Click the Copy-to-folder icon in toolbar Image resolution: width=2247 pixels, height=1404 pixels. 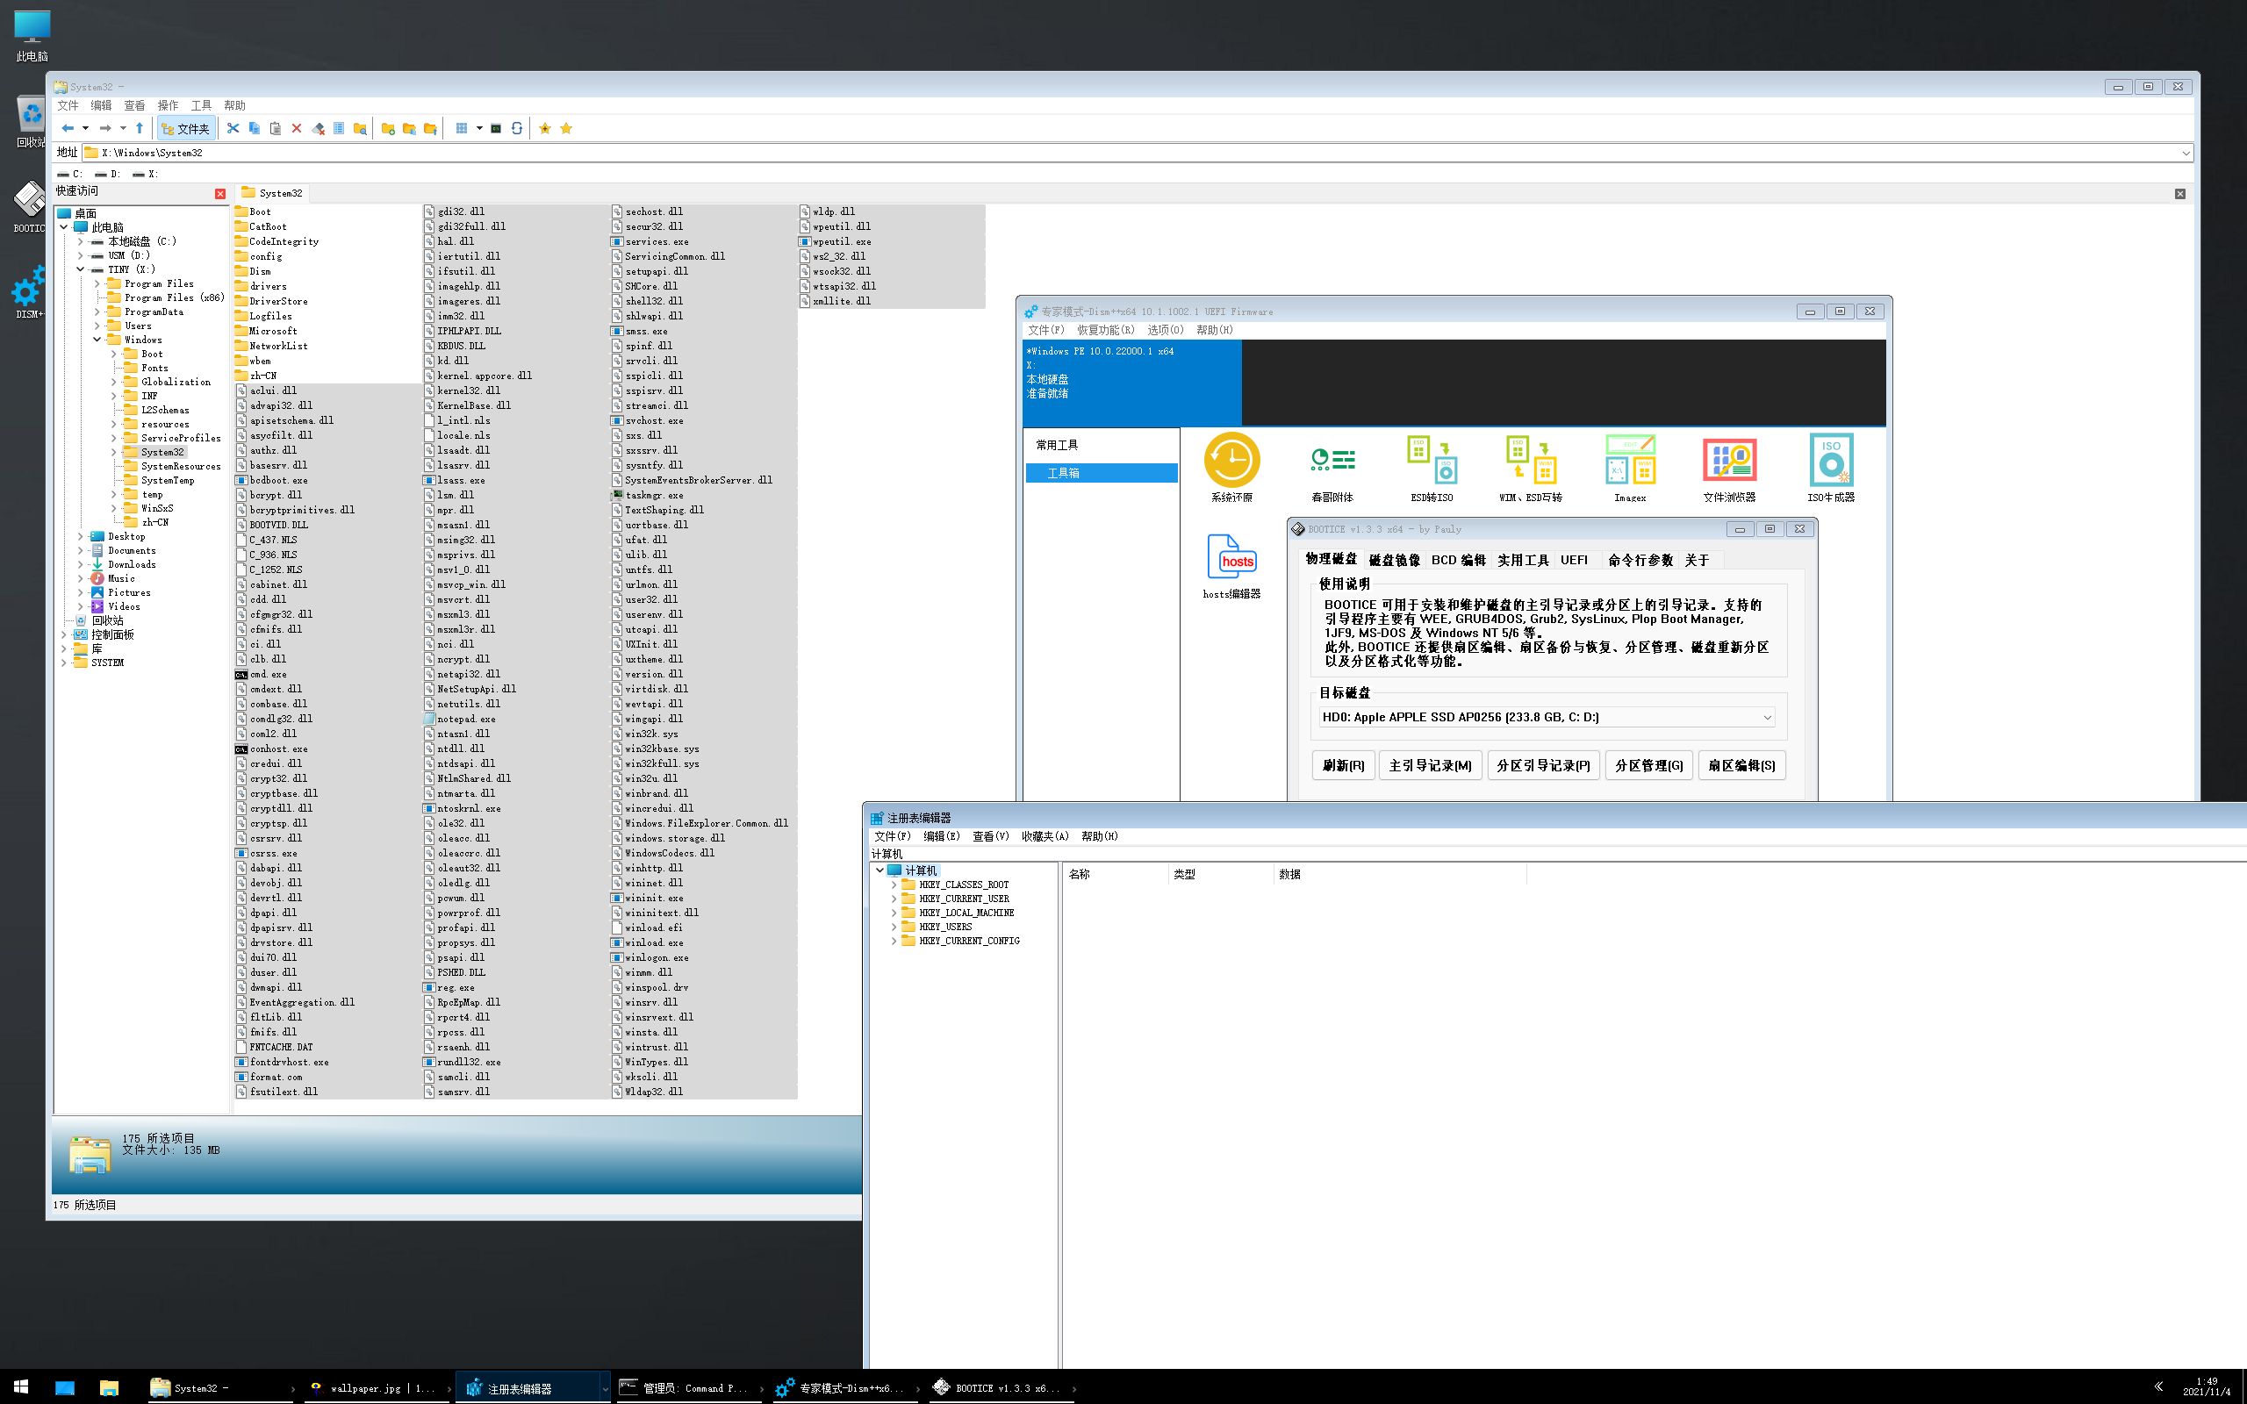coord(410,128)
